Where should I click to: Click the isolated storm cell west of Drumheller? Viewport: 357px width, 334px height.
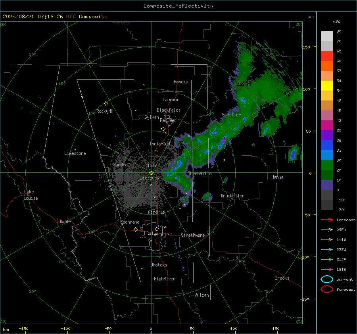click(x=207, y=196)
